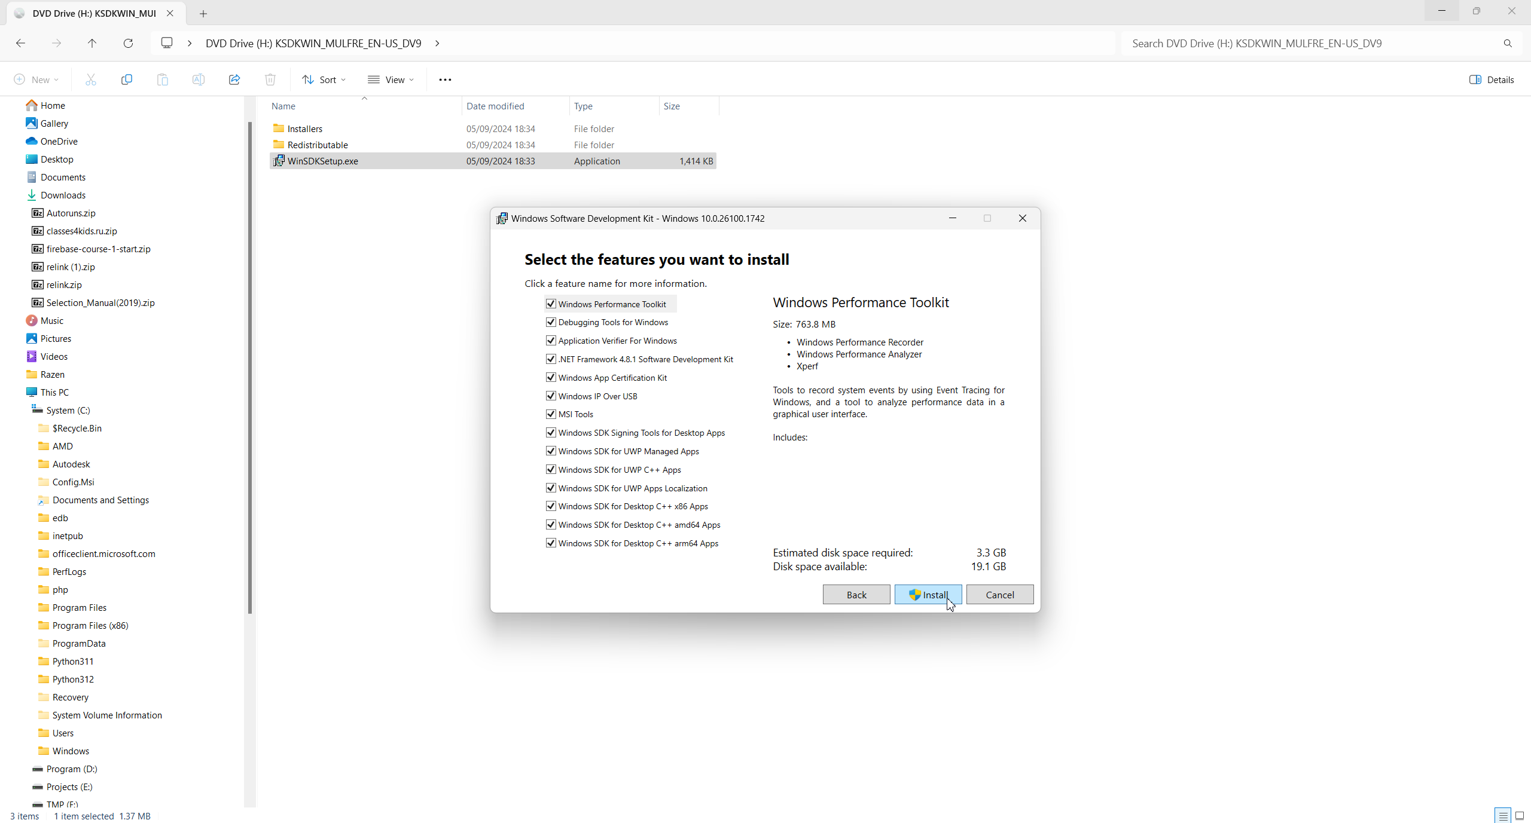This screenshot has height=823, width=1531.
Task: Click the search magnifier icon
Action: (x=1508, y=43)
